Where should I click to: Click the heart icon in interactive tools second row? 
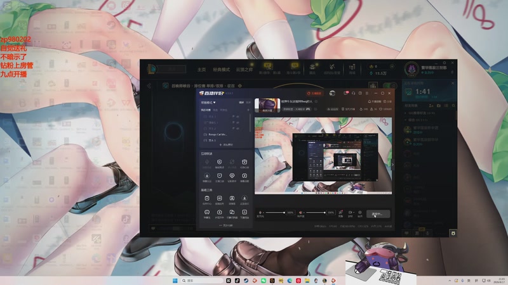click(232, 176)
